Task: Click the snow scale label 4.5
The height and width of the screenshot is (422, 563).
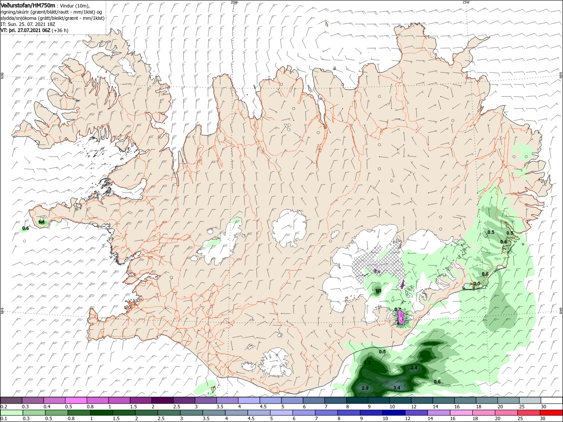Action: click(x=263, y=407)
